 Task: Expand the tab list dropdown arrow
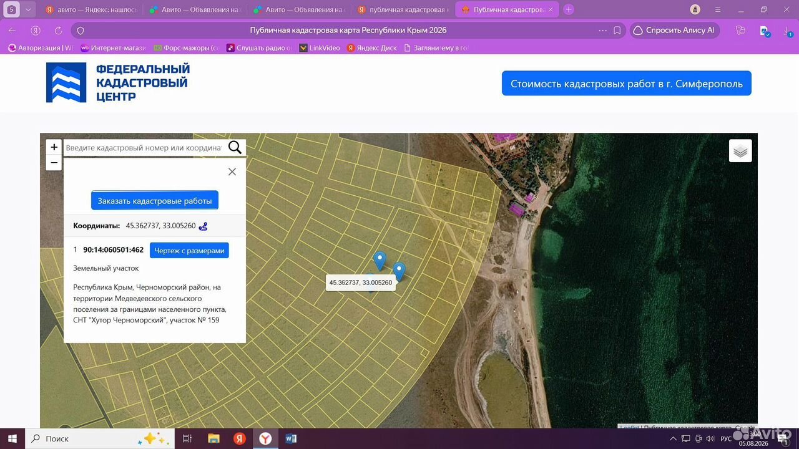click(x=28, y=10)
